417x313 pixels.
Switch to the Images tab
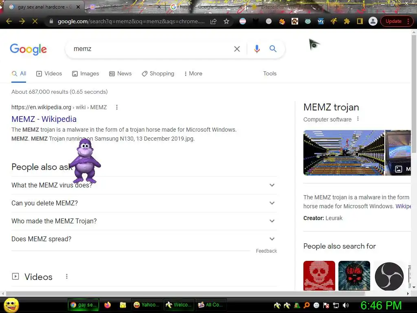86,74
